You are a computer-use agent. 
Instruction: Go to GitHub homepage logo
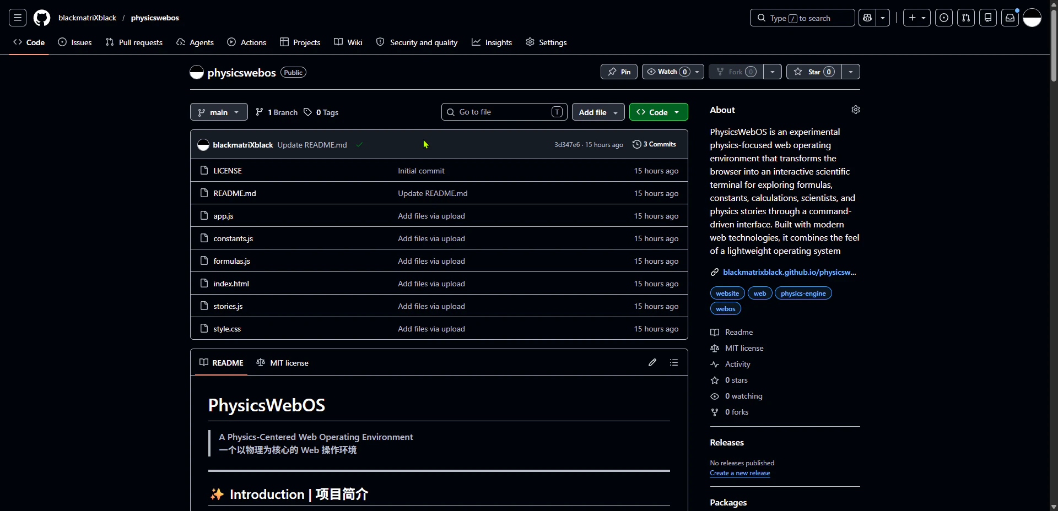[x=42, y=18]
